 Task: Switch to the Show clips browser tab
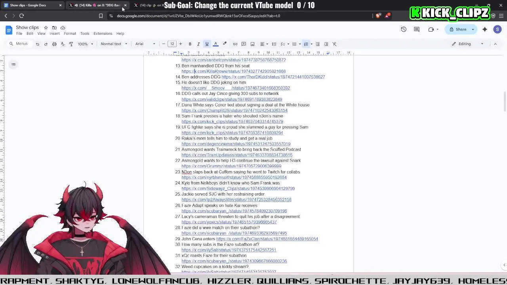pos(32,5)
